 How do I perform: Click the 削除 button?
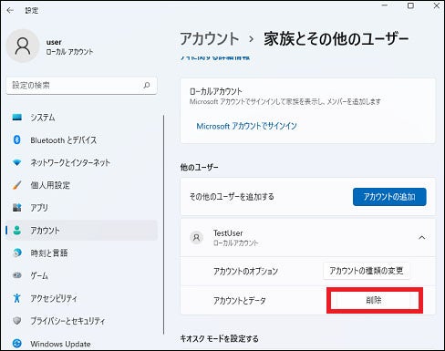tap(374, 300)
